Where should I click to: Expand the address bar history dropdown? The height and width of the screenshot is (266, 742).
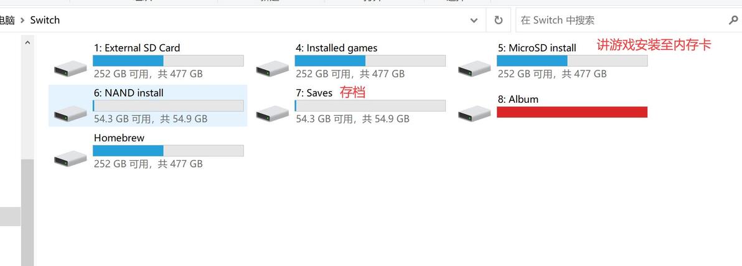(474, 20)
